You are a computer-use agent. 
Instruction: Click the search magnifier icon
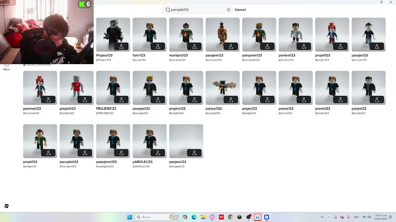click(168, 10)
